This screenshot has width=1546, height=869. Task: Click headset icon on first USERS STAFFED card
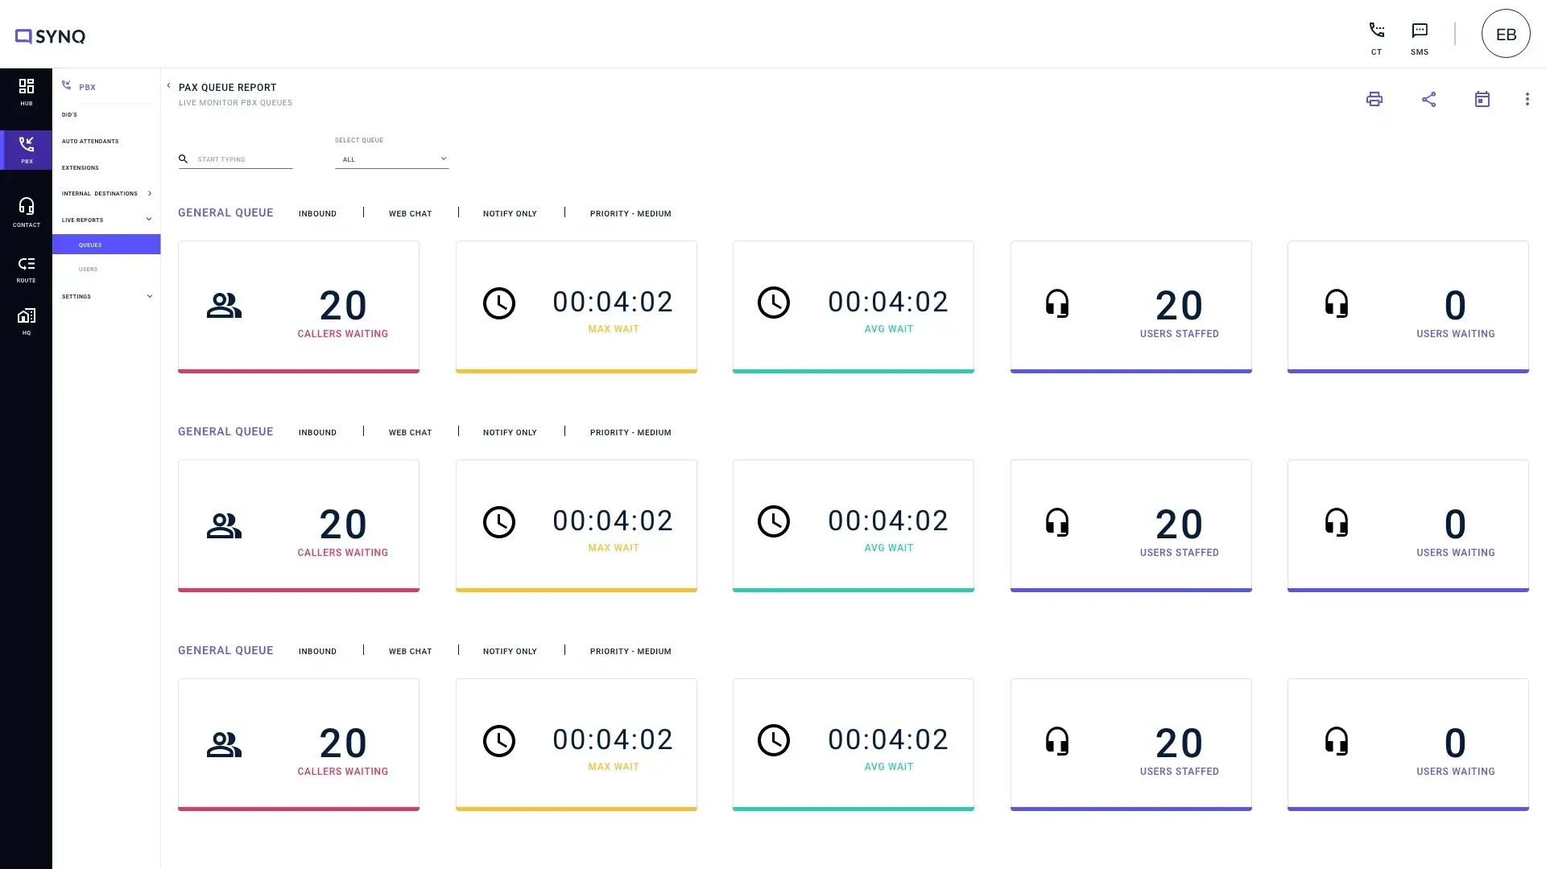pos(1057,303)
